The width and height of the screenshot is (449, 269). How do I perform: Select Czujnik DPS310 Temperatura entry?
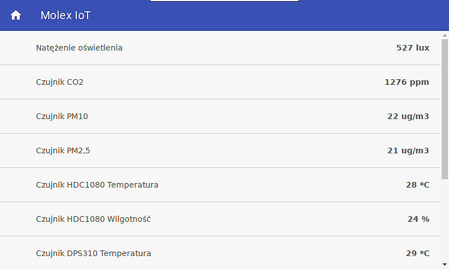(93, 253)
